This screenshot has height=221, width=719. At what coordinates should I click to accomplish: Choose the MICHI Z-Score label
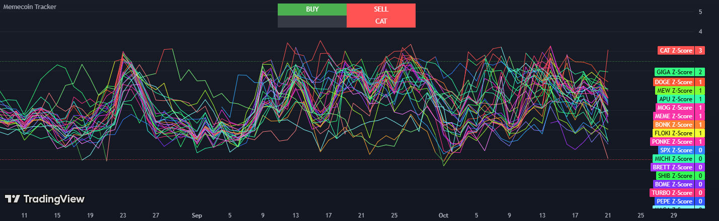[674, 159]
